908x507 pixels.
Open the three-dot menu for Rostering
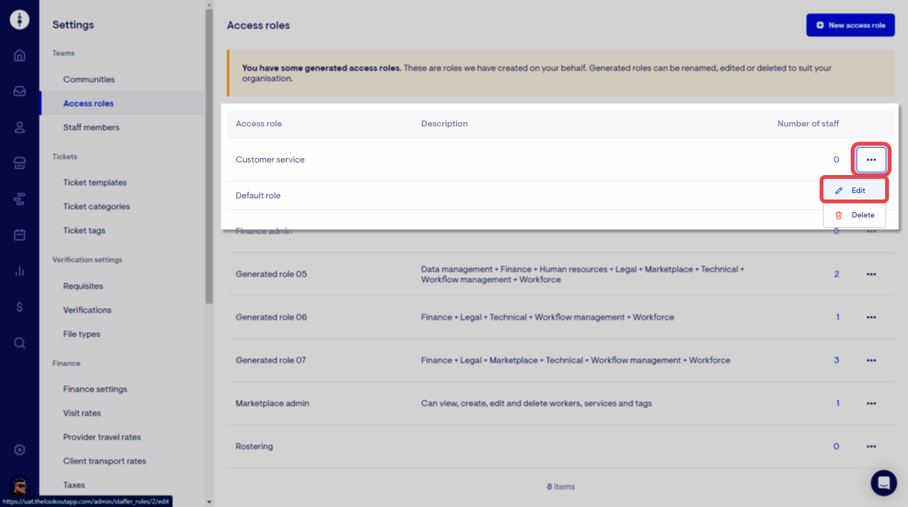[871, 446]
